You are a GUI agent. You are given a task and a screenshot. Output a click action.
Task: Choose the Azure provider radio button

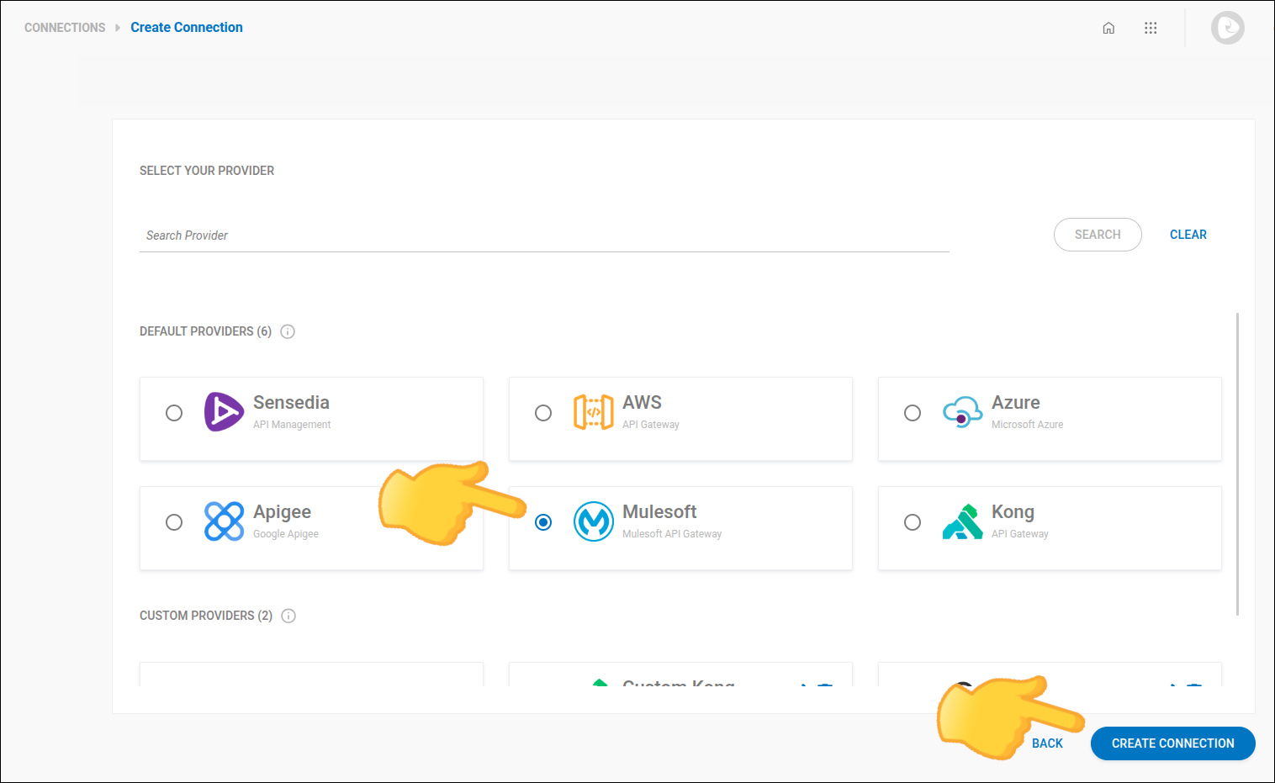click(x=913, y=413)
